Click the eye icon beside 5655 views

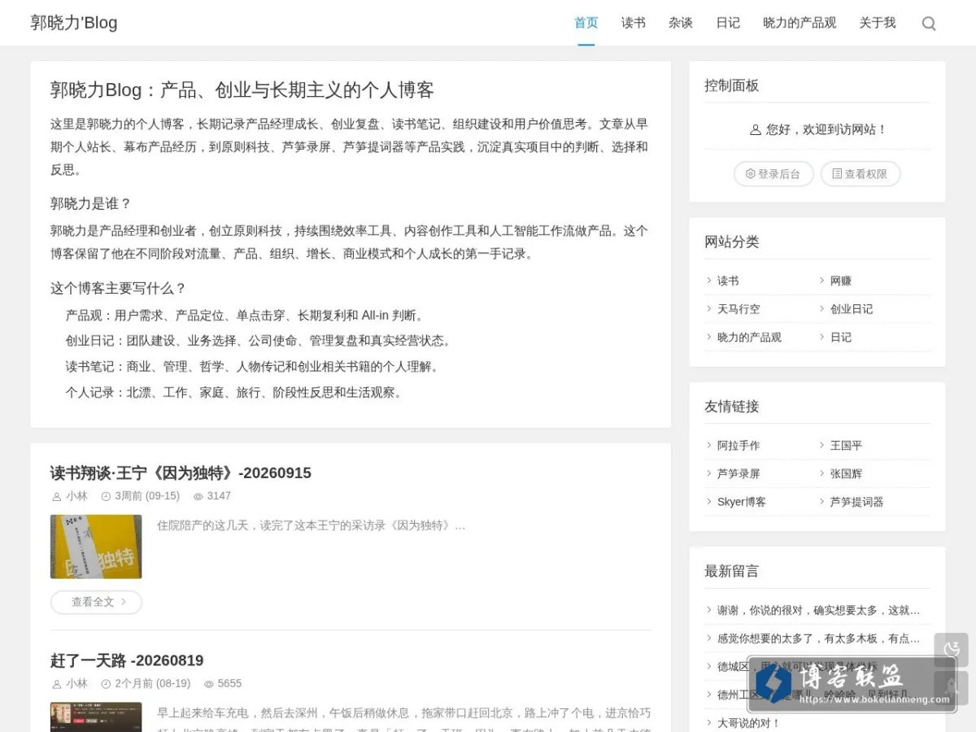click(x=208, y=684)
